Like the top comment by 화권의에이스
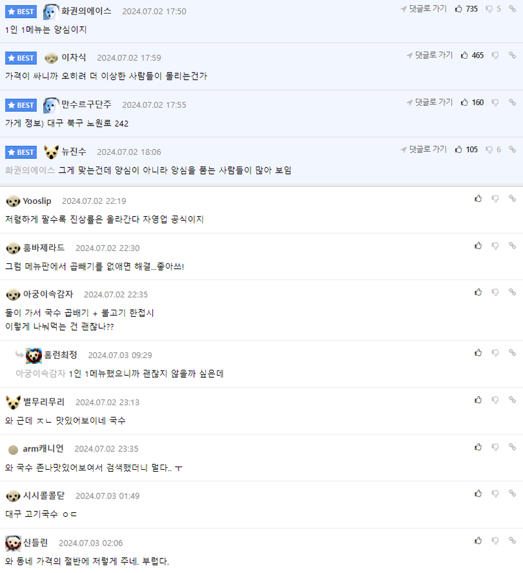The width and height of the screenshot is (523, 573). tap(459, 8)
